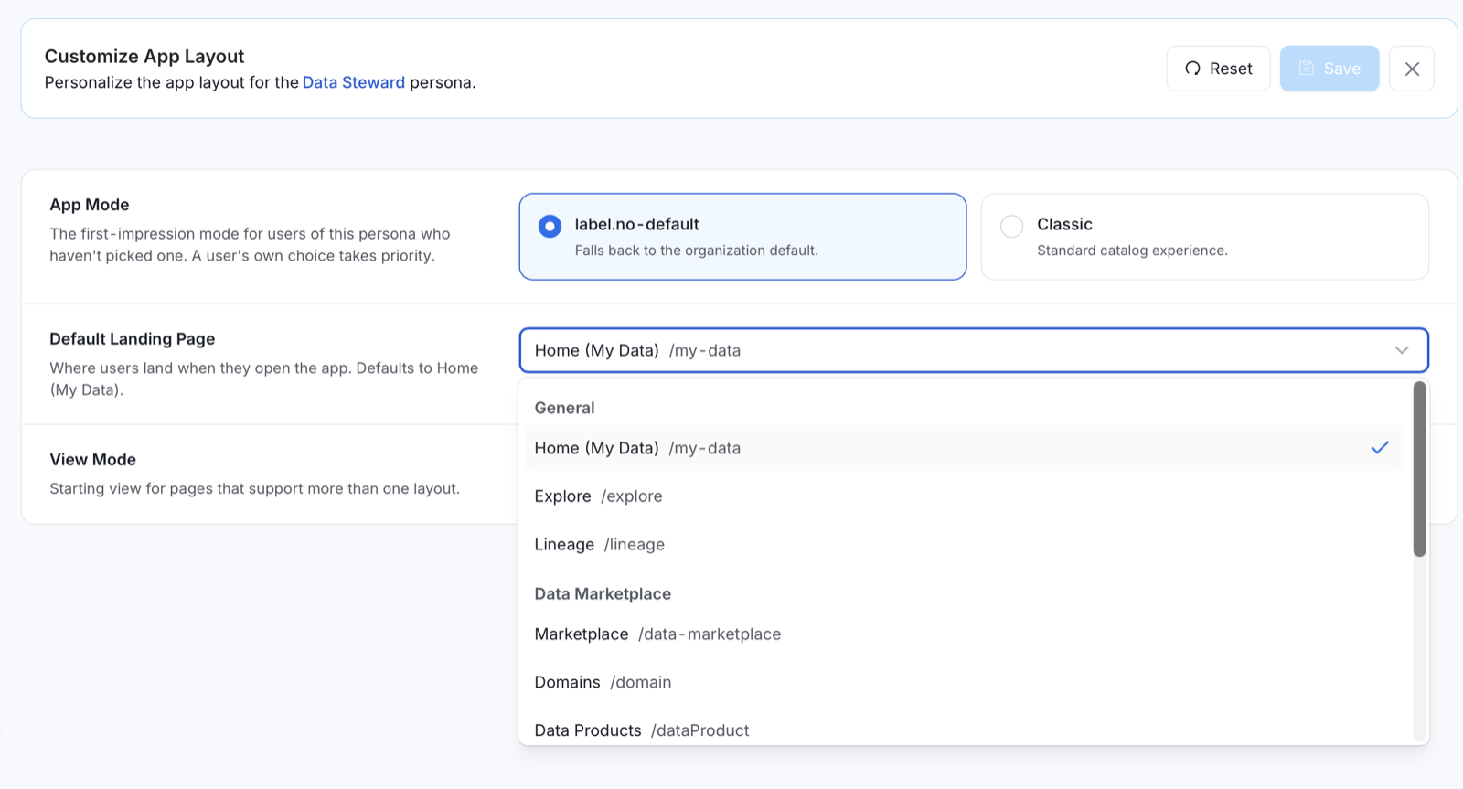Collapse the Default Landing Page dropdown chevron
Image resolution: width=1463 pixels, height=789 pixels.
1402,350
